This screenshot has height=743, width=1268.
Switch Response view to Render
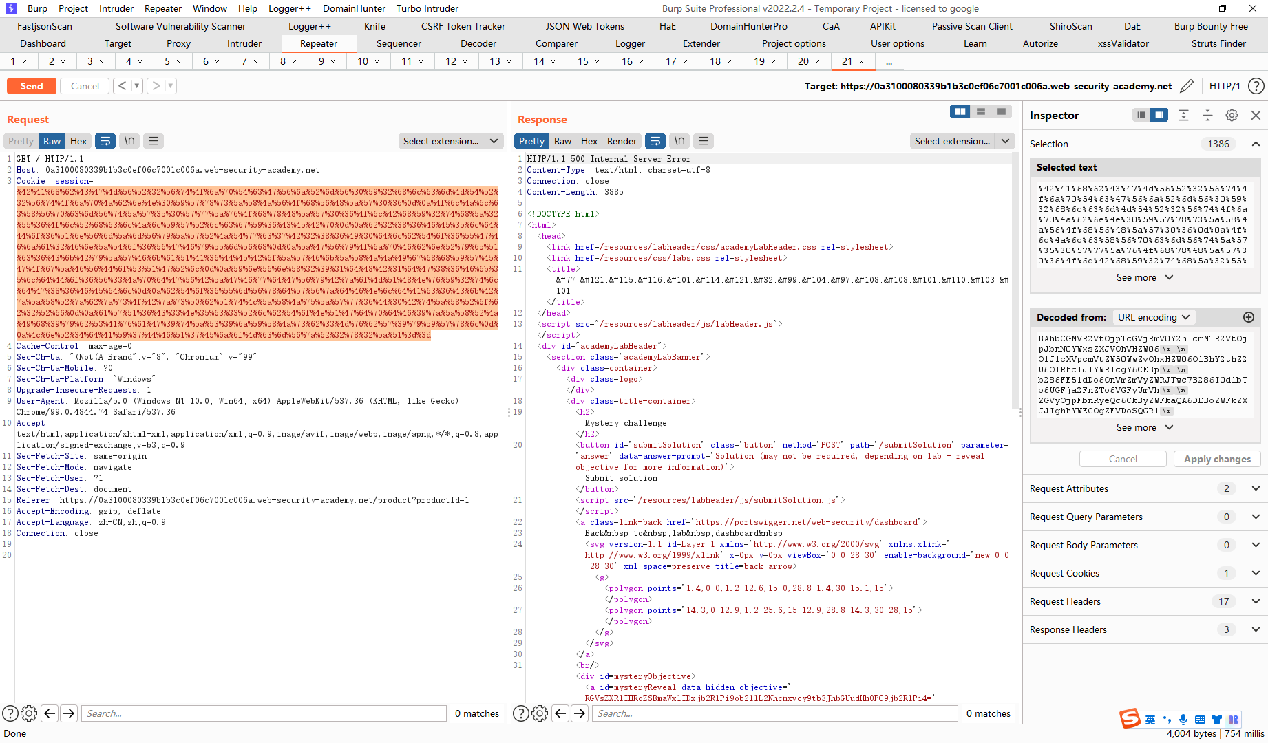coord(622,141)
